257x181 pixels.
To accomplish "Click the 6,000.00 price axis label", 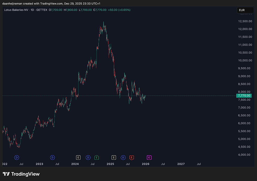I will (x=244, y=123).
